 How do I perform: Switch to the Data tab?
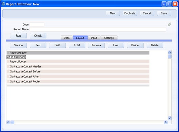67,38
